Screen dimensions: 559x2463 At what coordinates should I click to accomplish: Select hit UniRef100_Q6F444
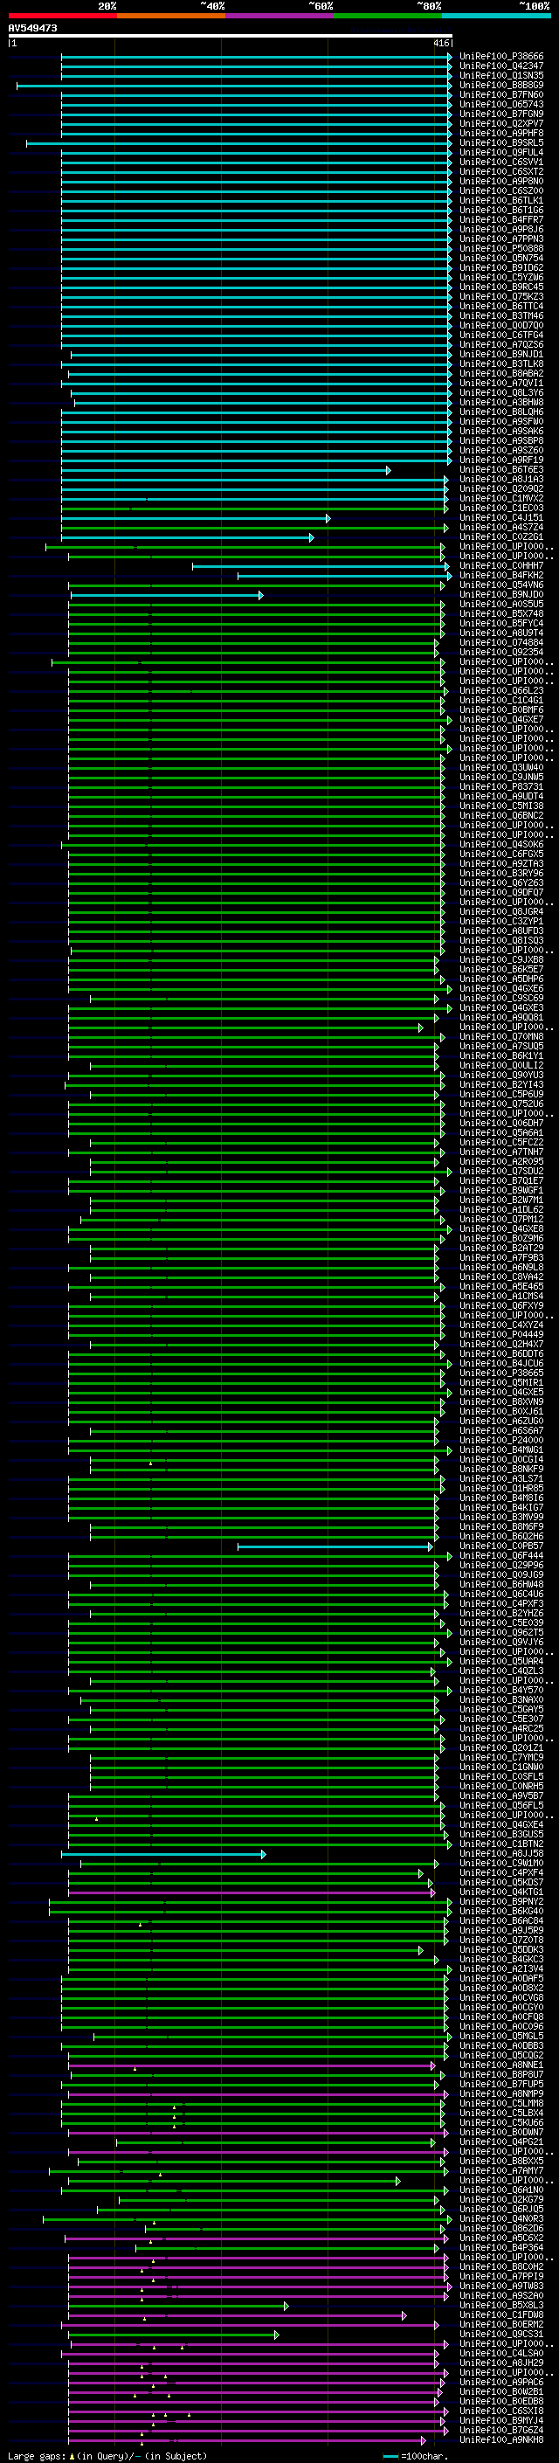(x=501, y=1557)
